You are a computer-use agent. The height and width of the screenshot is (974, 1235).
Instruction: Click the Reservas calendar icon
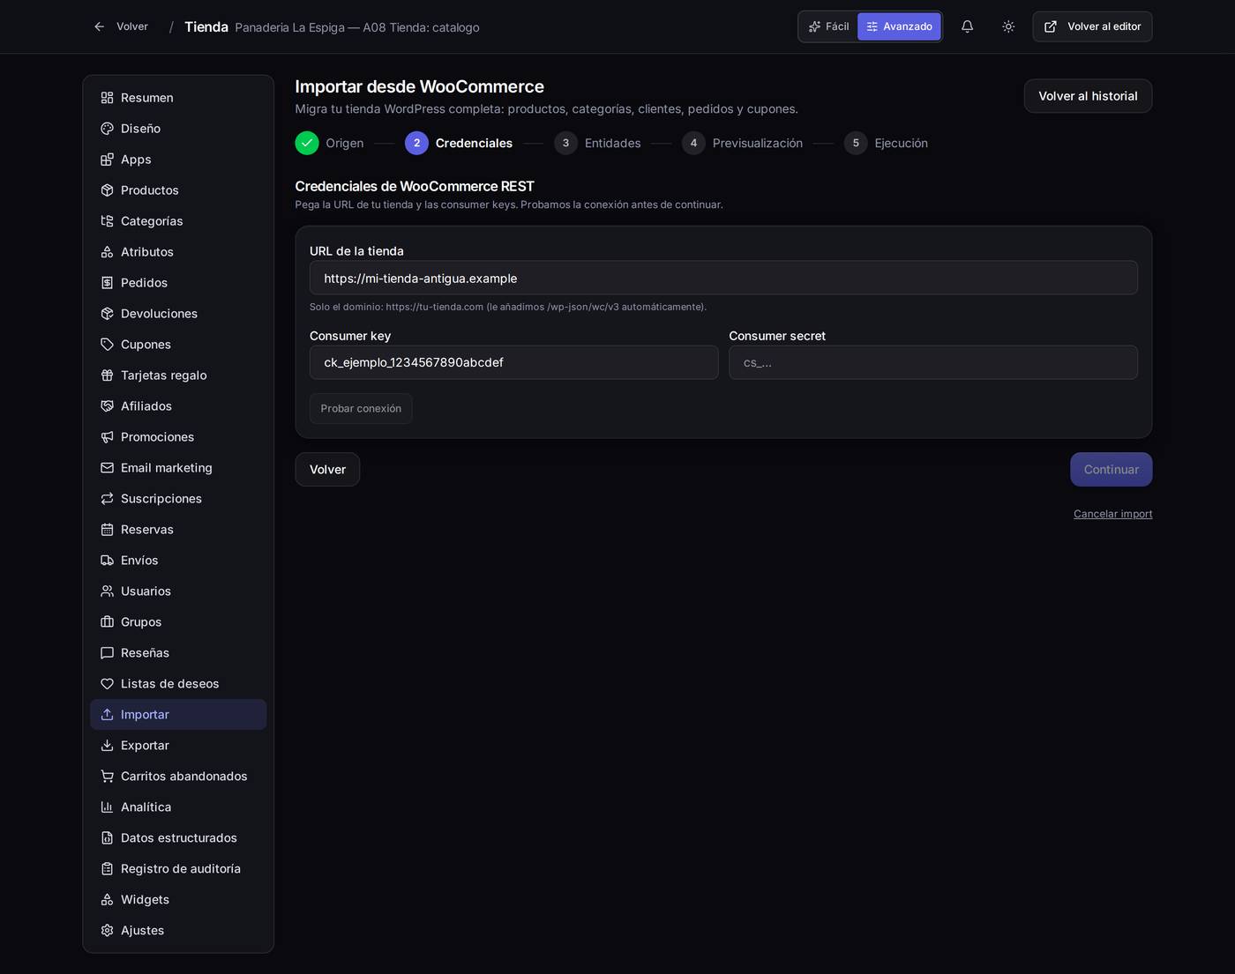107,530
